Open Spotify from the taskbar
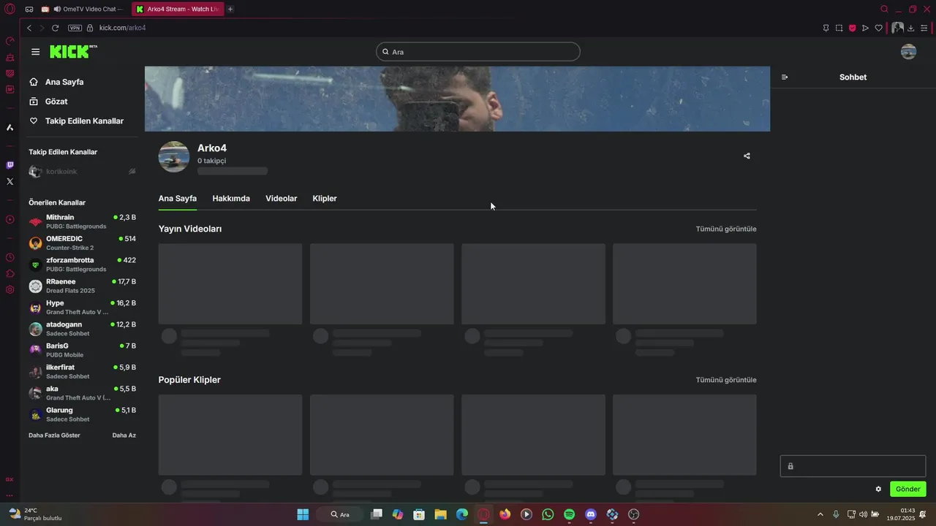The height and width of the screenshot is (526, 936). coord(570,514)
